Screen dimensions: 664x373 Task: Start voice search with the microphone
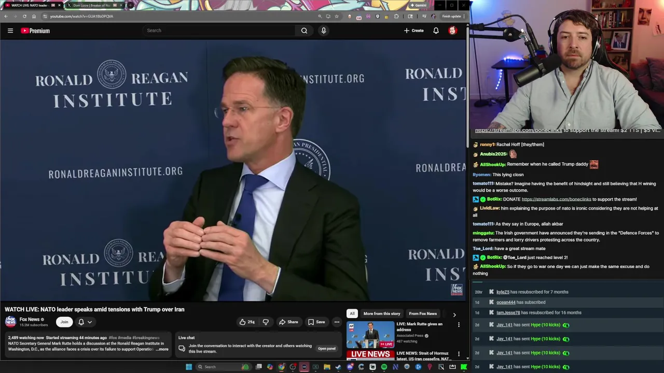pyautogui.click(x=323, y=31)
